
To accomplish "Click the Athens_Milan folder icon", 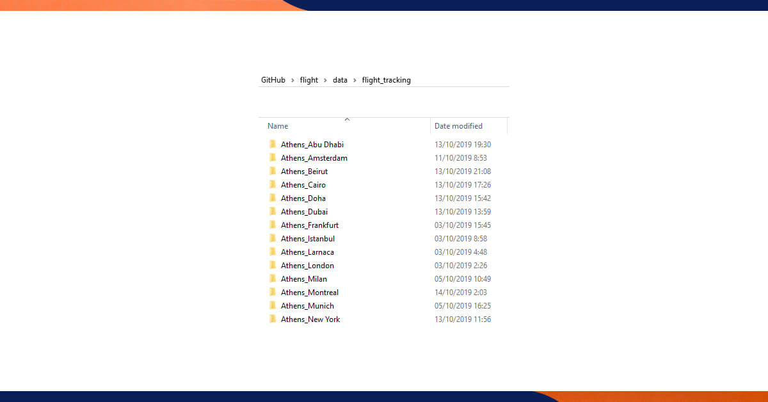I will [273, 278].
